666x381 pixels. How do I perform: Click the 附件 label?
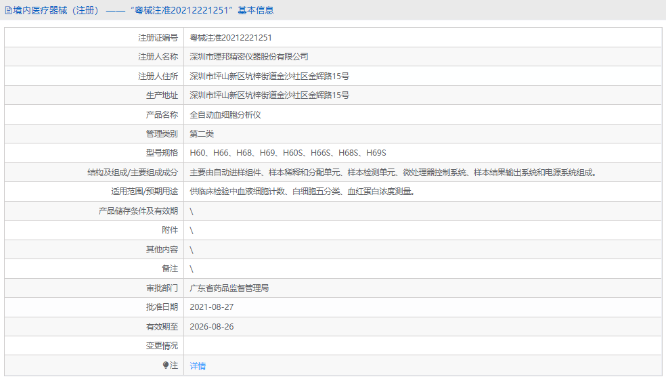point(170,230)
